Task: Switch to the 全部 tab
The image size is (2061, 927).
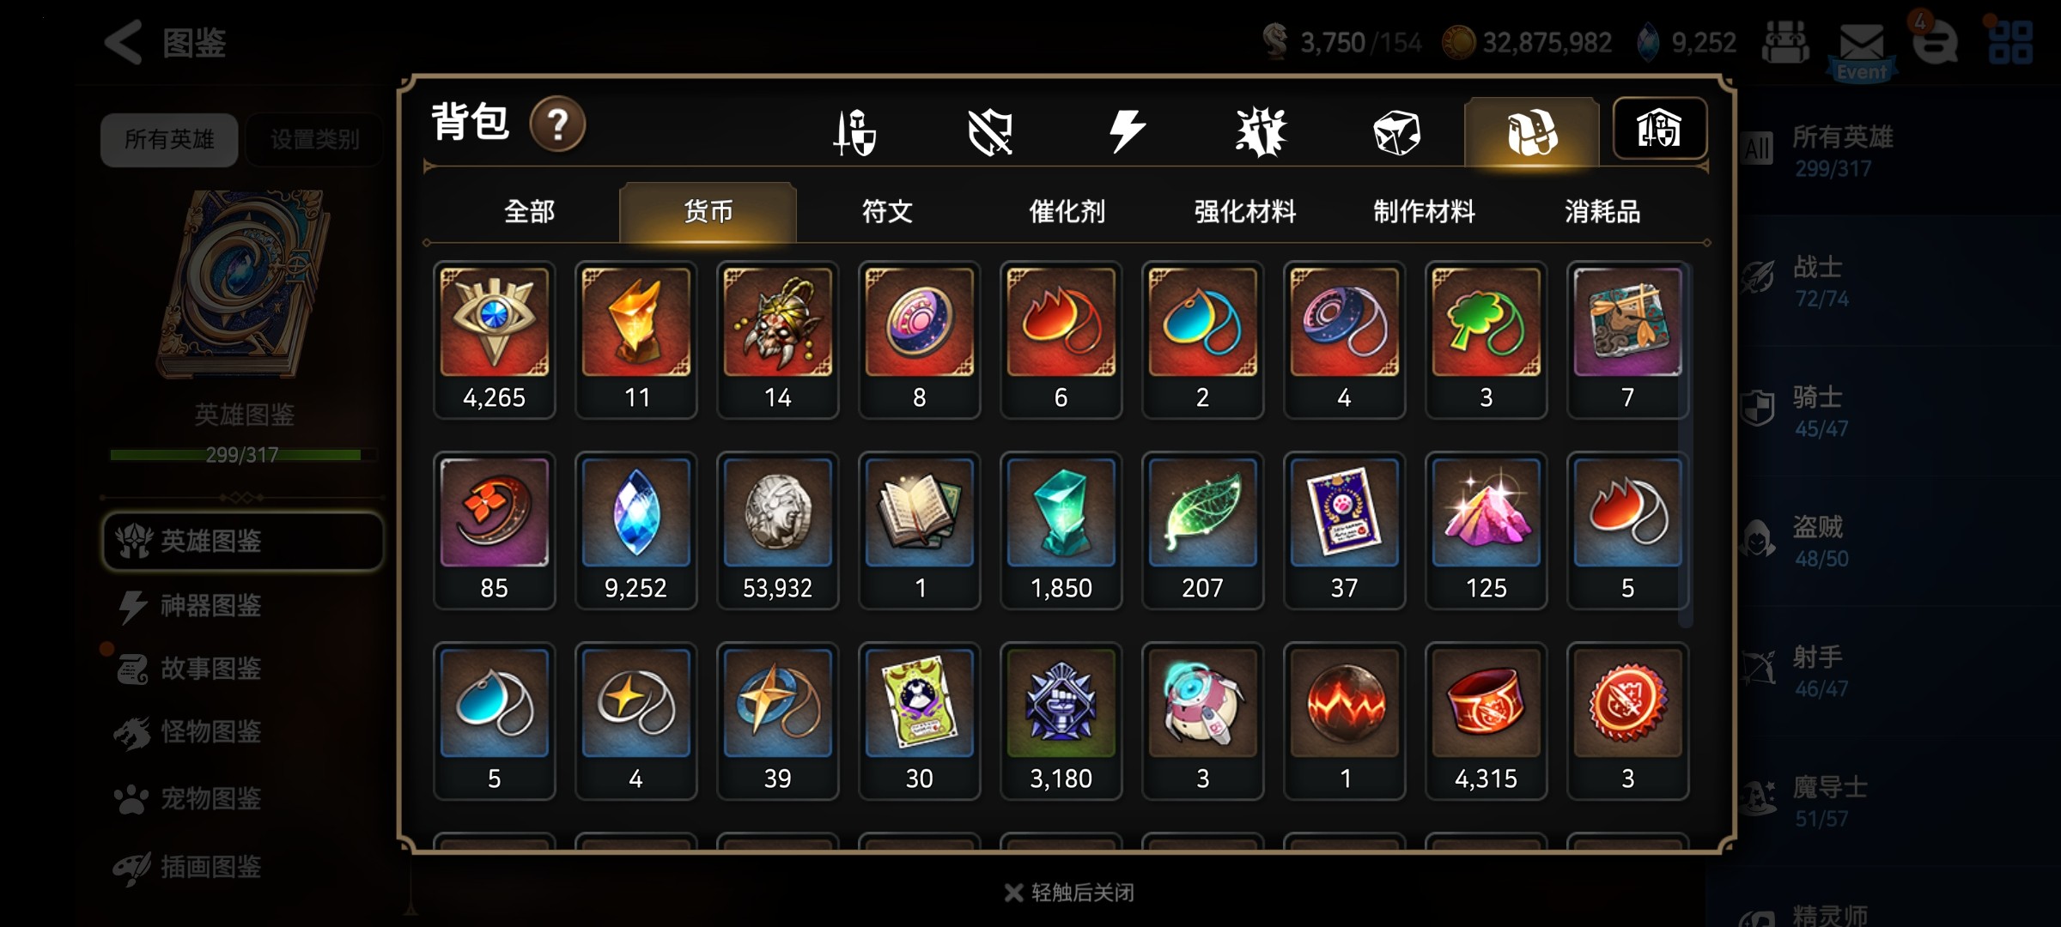Action: click(x=529, y=211)
